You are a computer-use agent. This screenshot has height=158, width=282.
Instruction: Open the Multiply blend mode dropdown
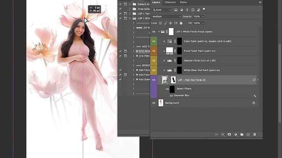pyautogui.click(x=167, y=17)
